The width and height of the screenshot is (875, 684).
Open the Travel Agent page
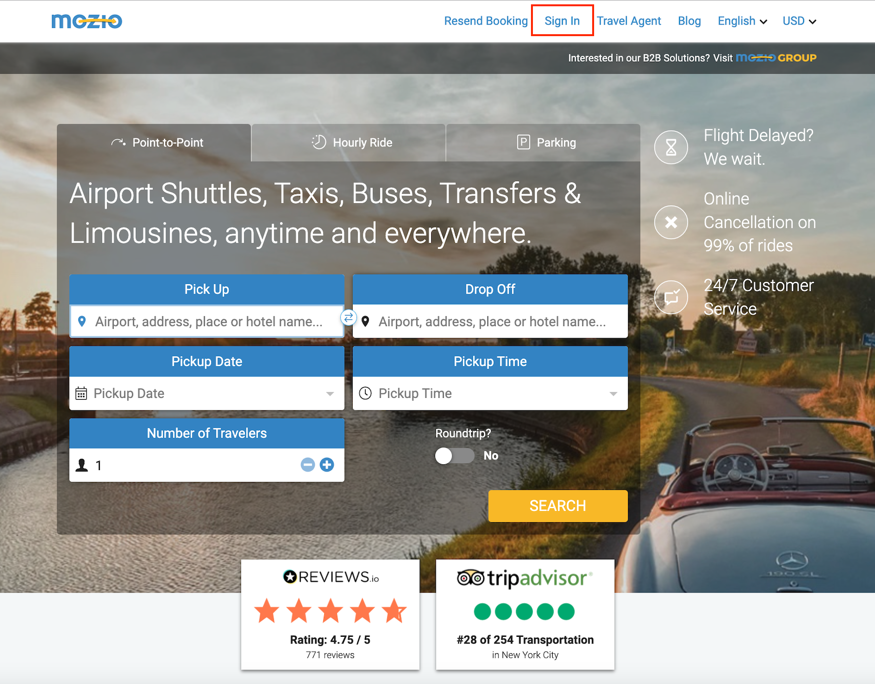[629, 21]
